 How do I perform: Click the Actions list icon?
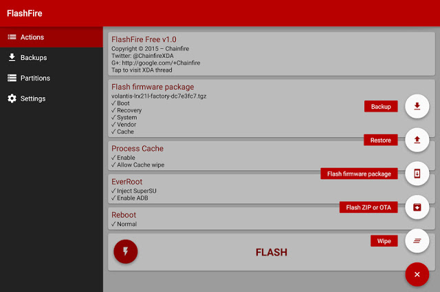click(x=12, y=37)
